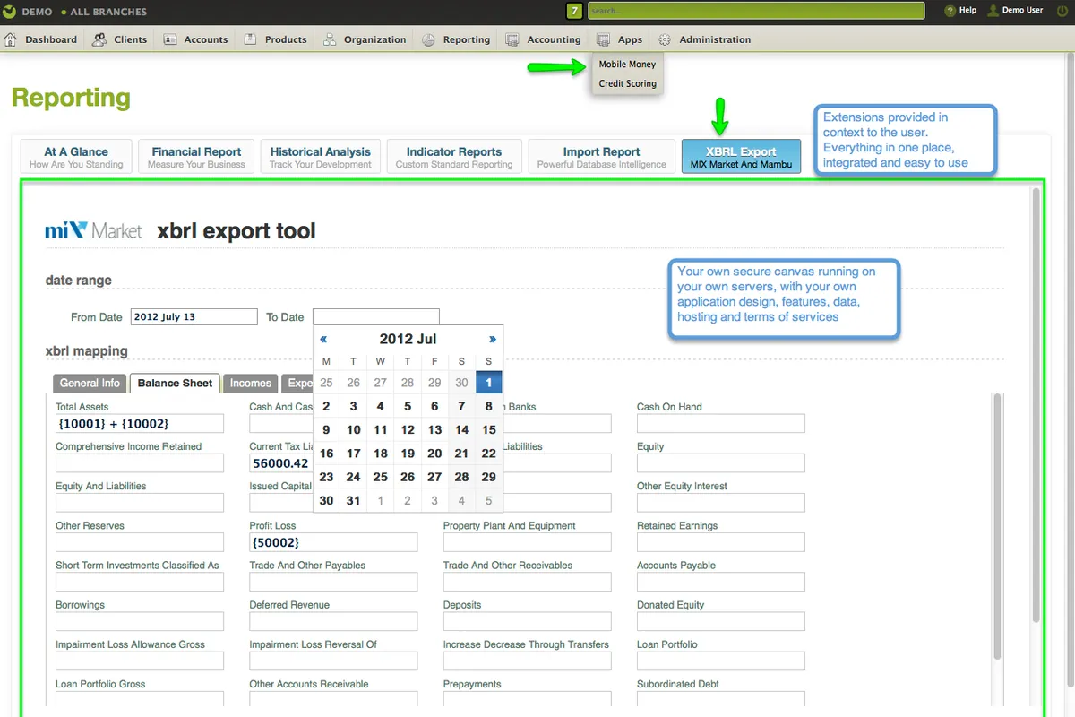
Task: Choose Credit Scoring from Apps dropdown
Action: [x=627, y=83]
